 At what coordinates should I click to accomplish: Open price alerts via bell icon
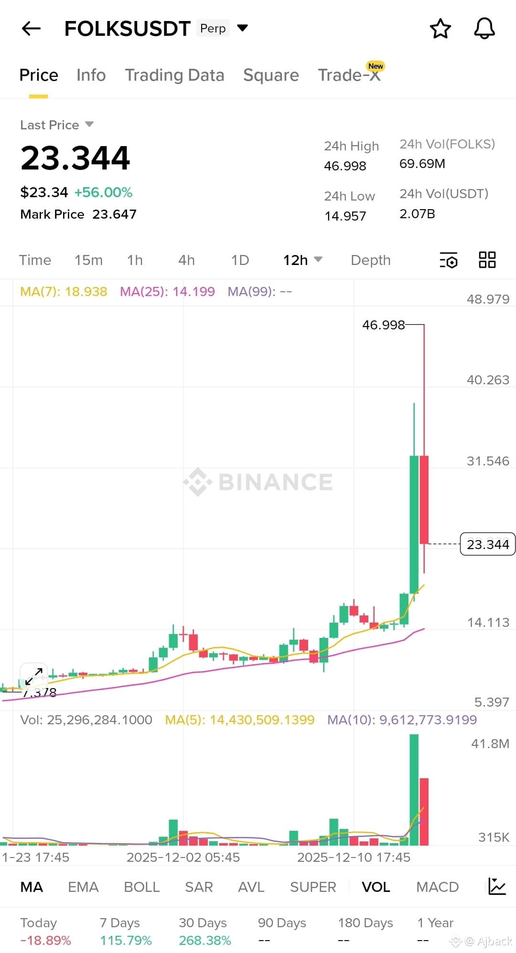[x=484, y=29]
